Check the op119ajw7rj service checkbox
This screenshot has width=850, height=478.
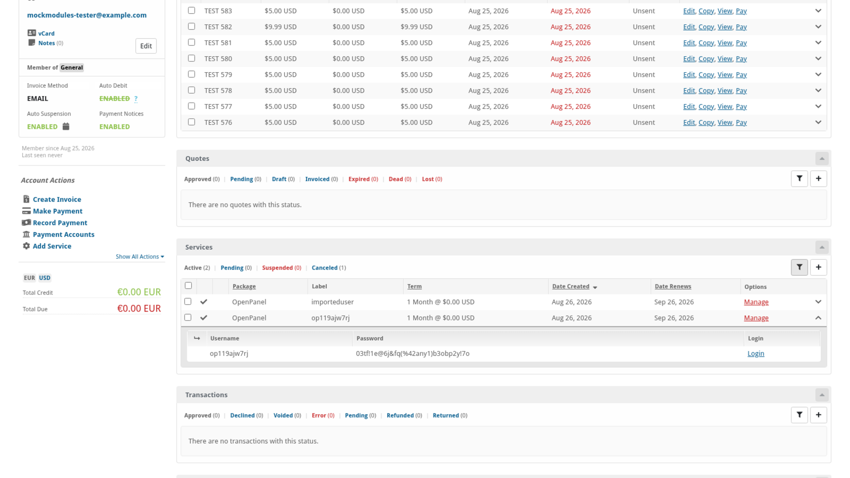click(188, 317)
